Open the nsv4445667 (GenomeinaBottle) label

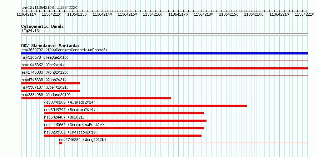(74, 125)
